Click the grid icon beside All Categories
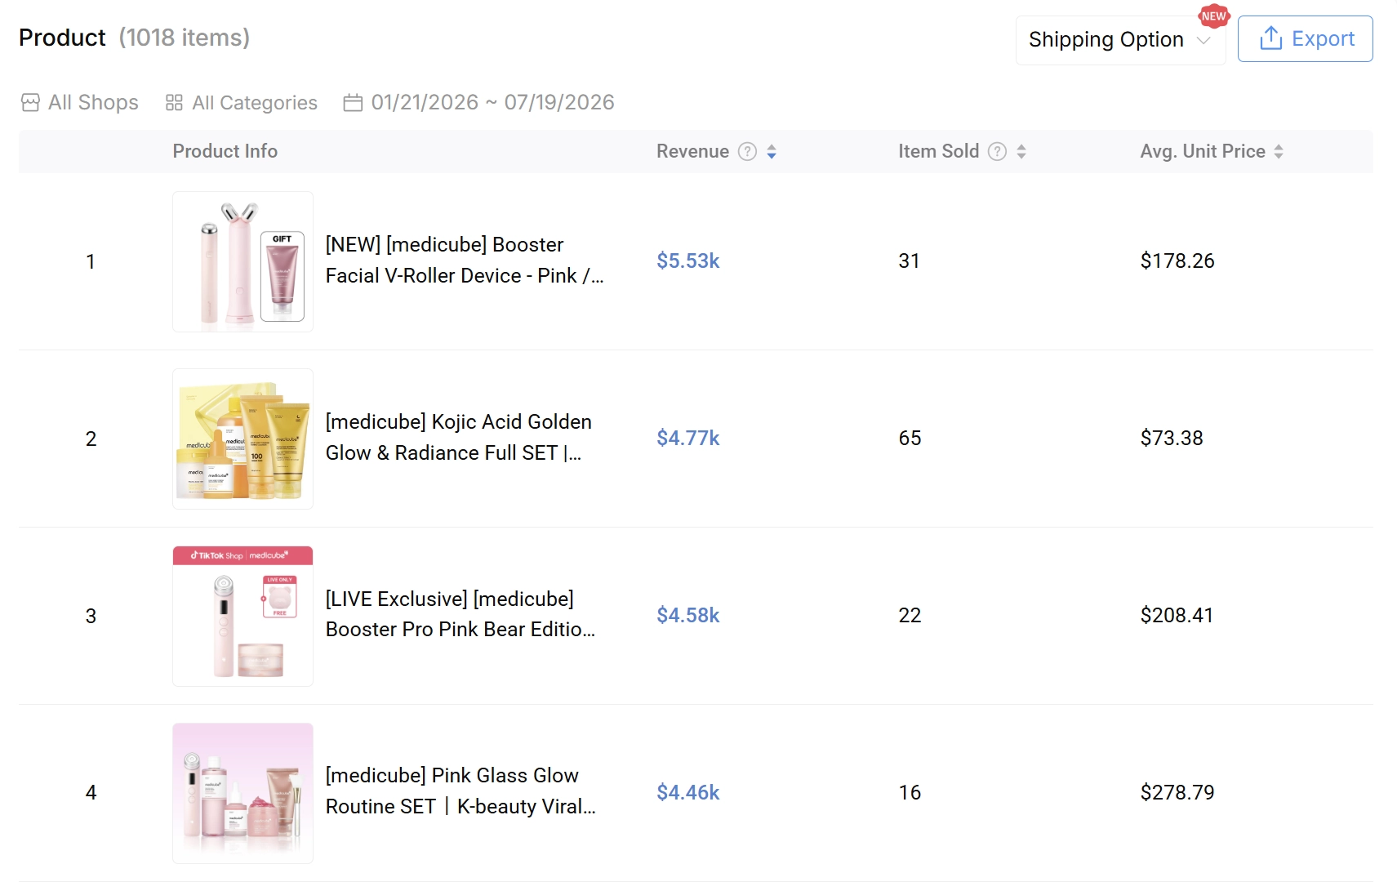 tap(174, 103)
